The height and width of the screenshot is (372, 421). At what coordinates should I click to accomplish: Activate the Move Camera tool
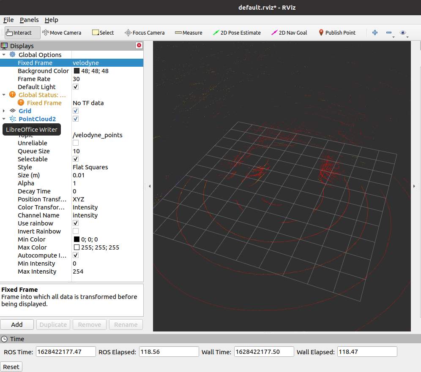coord(62,33)
